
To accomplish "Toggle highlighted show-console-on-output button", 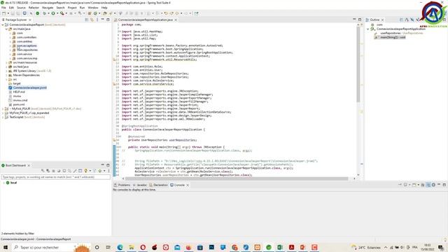I will coord(428,185).
